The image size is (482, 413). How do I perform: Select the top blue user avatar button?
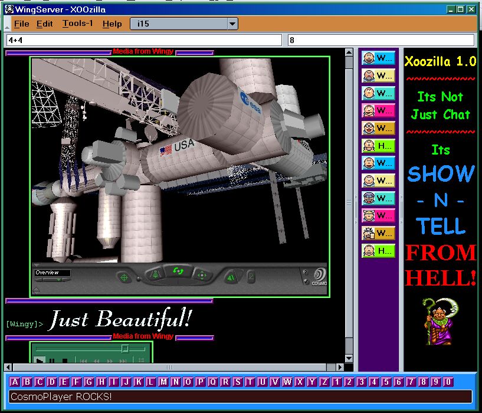378,58
